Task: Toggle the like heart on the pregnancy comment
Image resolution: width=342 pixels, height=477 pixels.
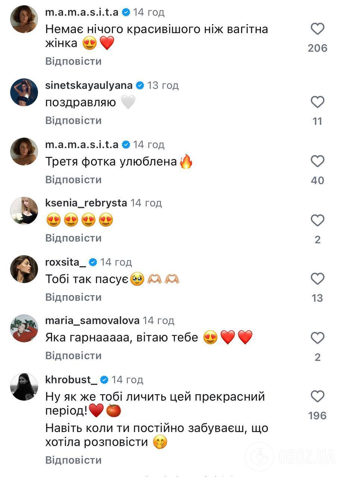Action: 317,28
